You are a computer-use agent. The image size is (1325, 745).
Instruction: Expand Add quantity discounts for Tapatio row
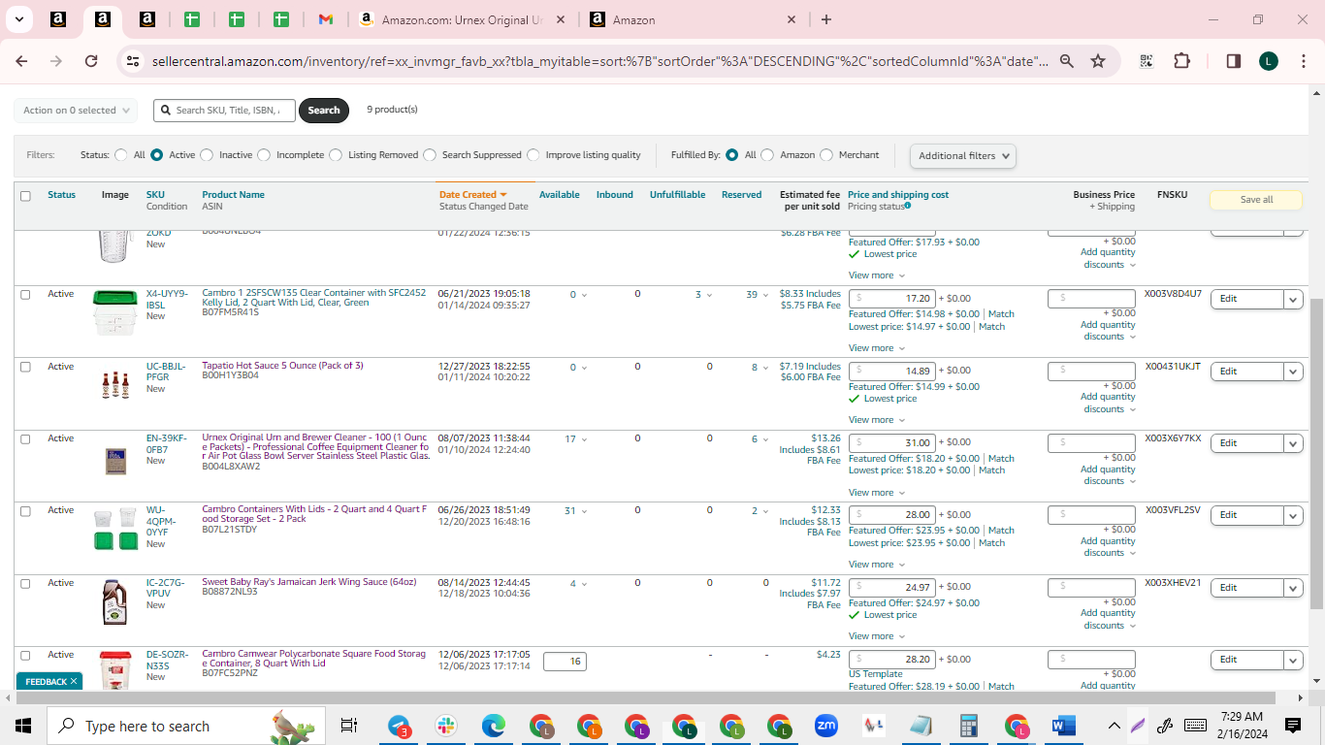(1109, 403)
